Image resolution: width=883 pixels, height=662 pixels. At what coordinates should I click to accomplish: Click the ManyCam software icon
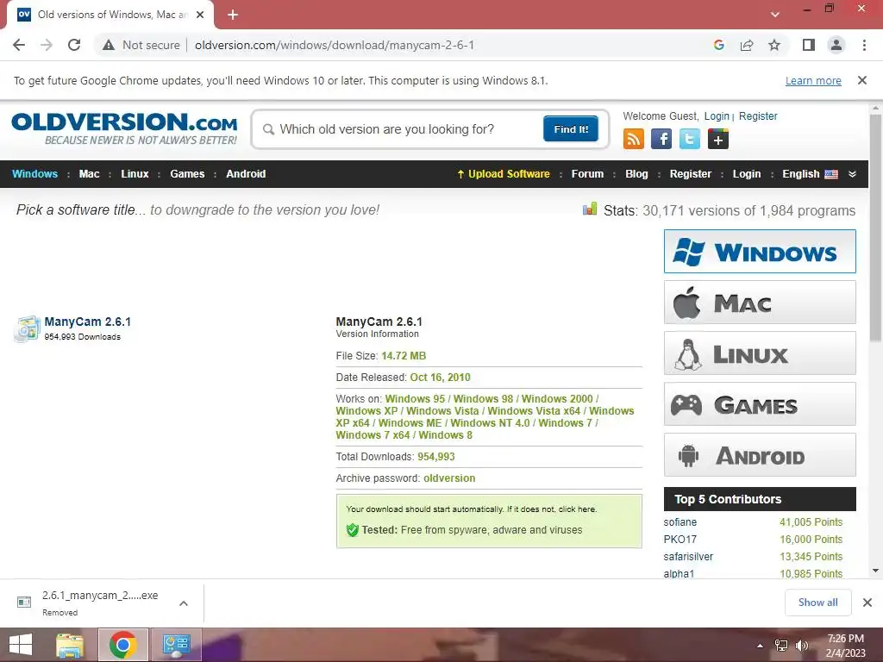27,329
